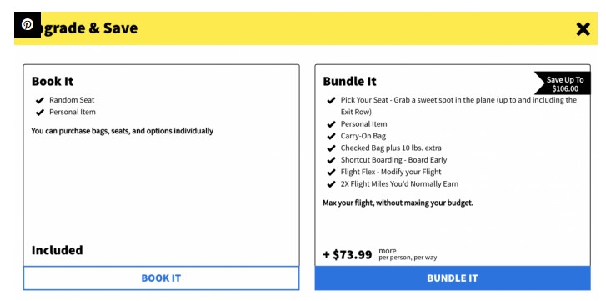Click the BOOK IT button
The height and width of the screenshot is (301, 606).
161,278
